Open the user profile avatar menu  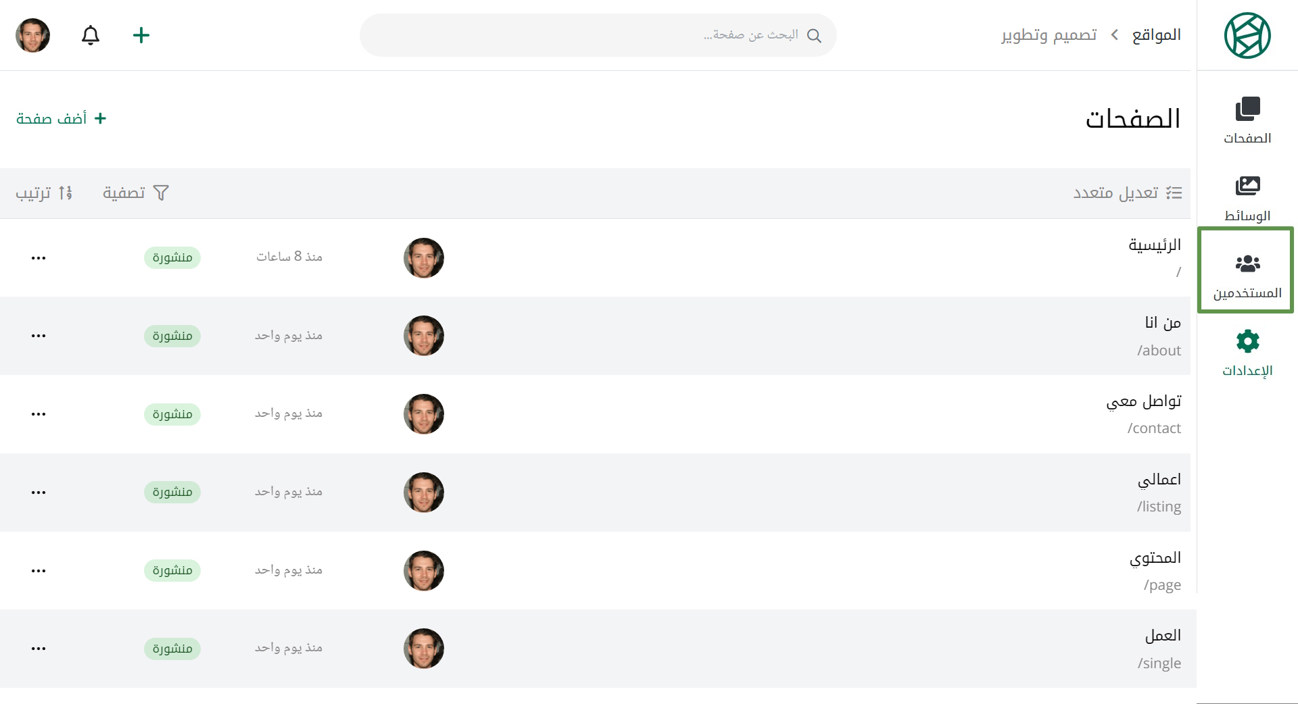(x=32, y=35)
